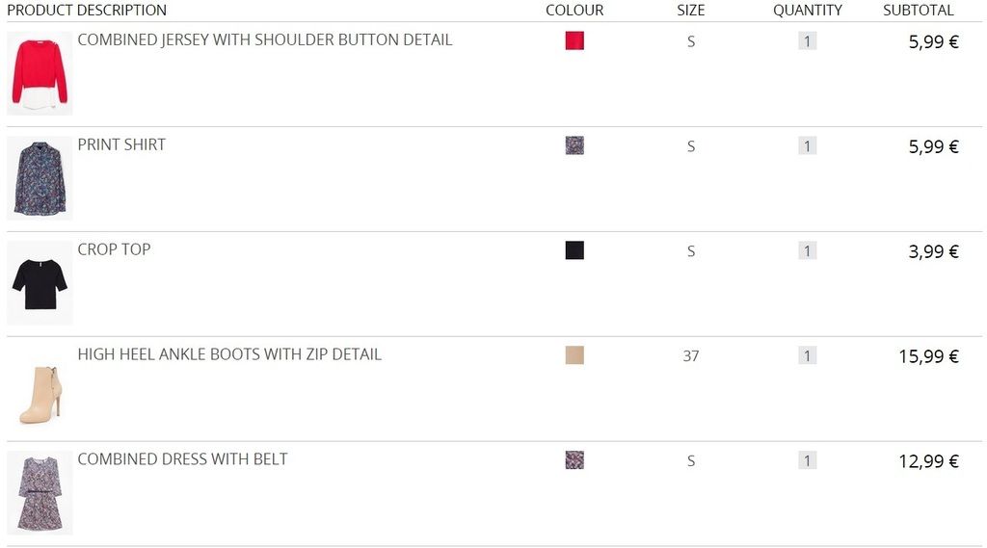This screenshot has width=987, height=548.
Task: Select the black crop top swatch
Action: pos(574,250)
